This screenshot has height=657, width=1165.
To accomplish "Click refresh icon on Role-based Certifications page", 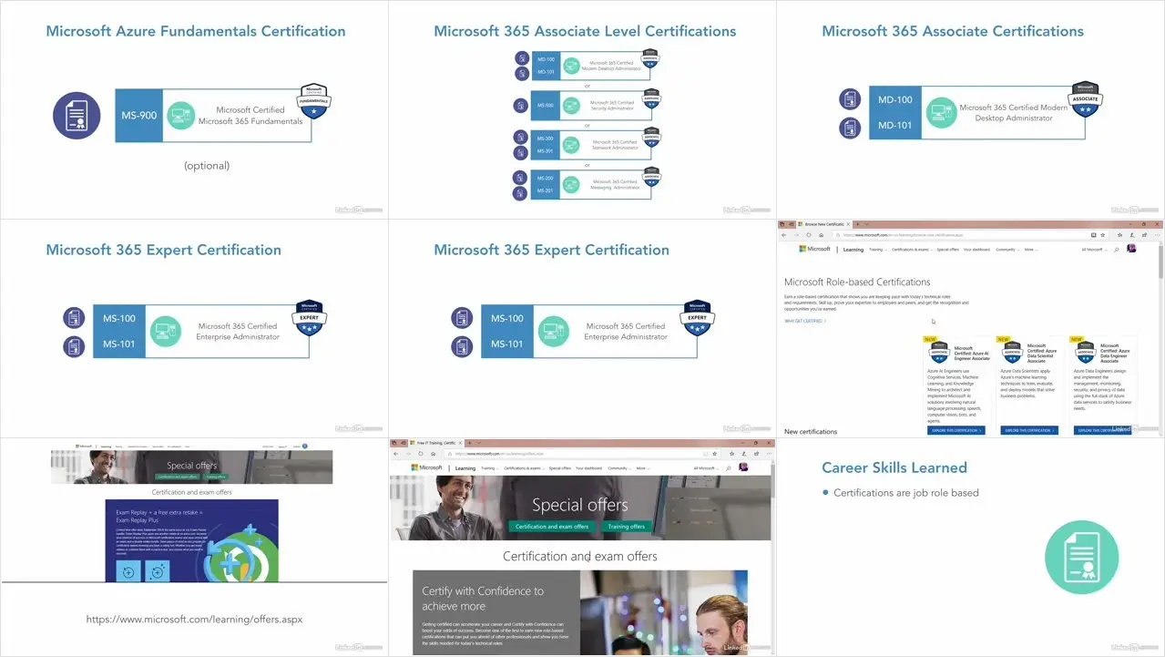I will click(809, 235).
